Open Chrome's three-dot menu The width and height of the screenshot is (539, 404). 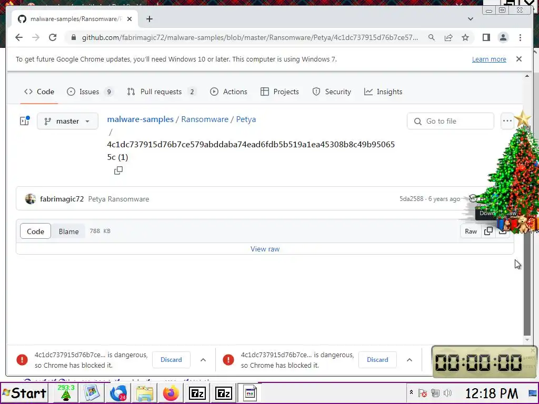pyautogui.click(x=520, y=37)
